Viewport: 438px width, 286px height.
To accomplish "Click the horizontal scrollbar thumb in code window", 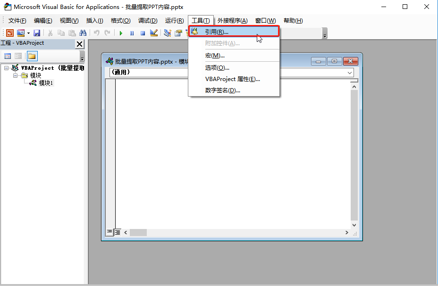I will (x=138, y=232).
